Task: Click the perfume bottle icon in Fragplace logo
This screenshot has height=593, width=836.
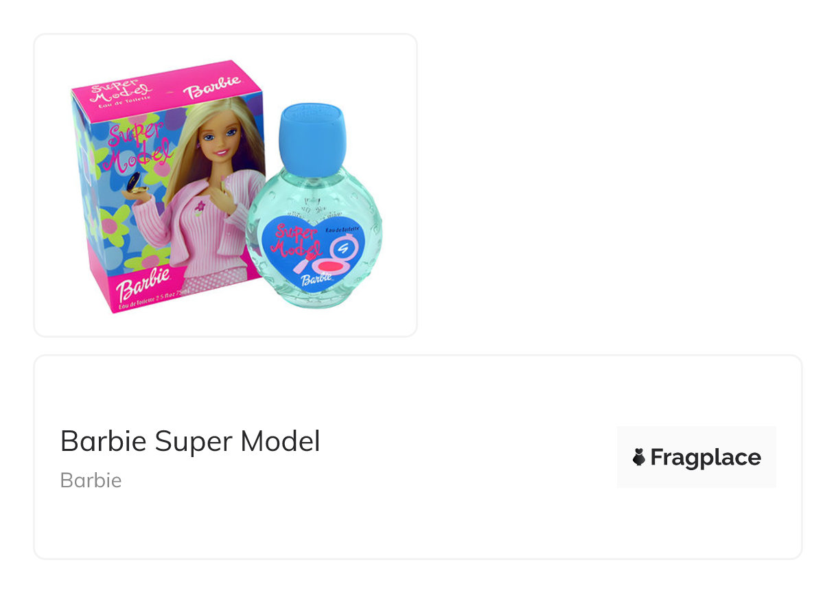Action: (x=638, y=458)
